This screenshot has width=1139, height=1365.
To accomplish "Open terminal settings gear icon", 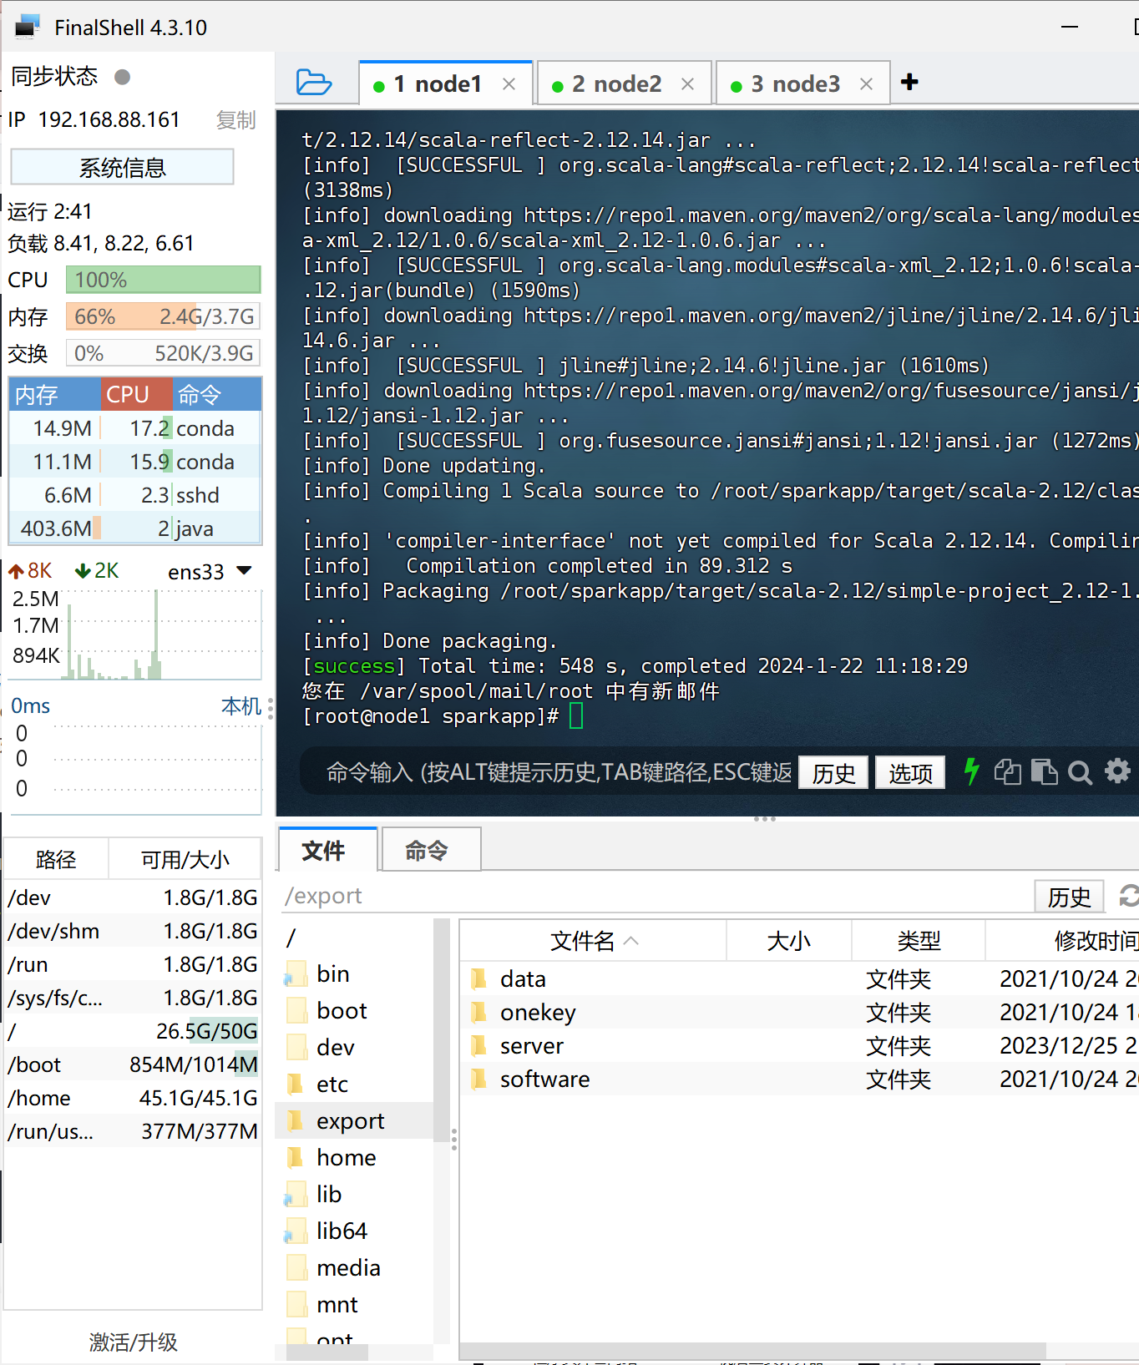I will (x=1117, y=771).
